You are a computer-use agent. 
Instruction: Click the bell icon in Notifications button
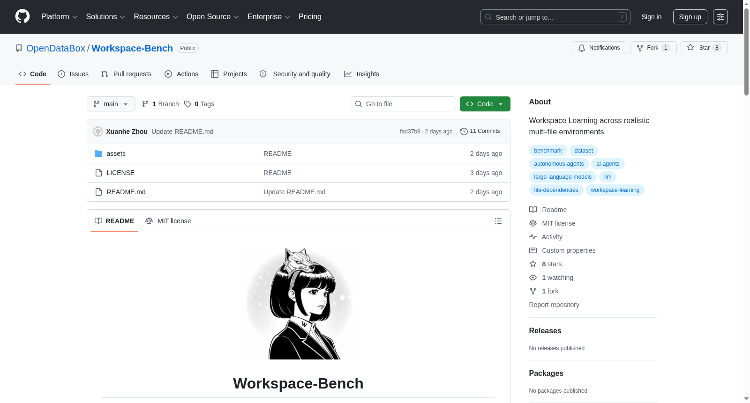point(582,48)
